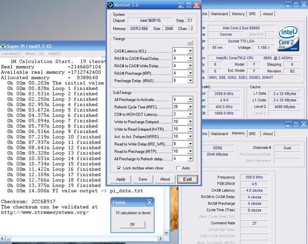The height and width of the screenshot is (244, 308).
Task: Expand timings with the >> button
Action: 190,43
